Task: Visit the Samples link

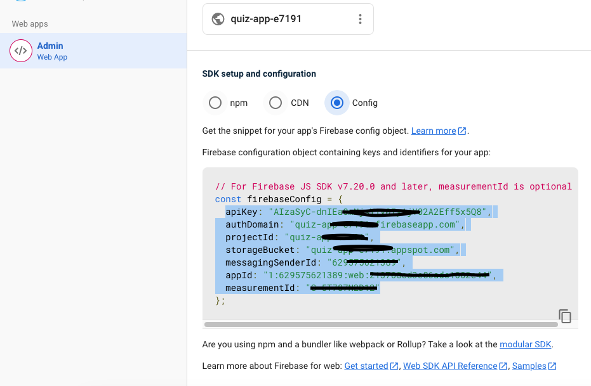Action: pyautogui.click(x=529, y=366)
